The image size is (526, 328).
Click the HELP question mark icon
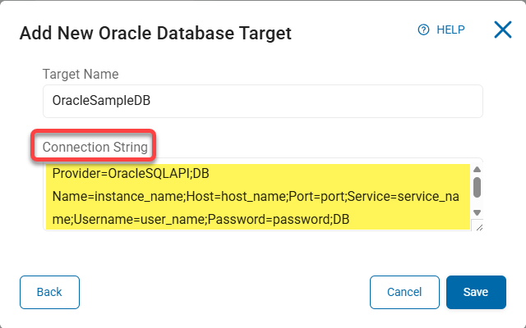(424, 30)
